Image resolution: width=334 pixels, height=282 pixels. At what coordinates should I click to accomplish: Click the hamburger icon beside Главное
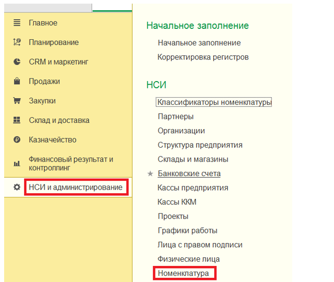click(x=17, y=23)
